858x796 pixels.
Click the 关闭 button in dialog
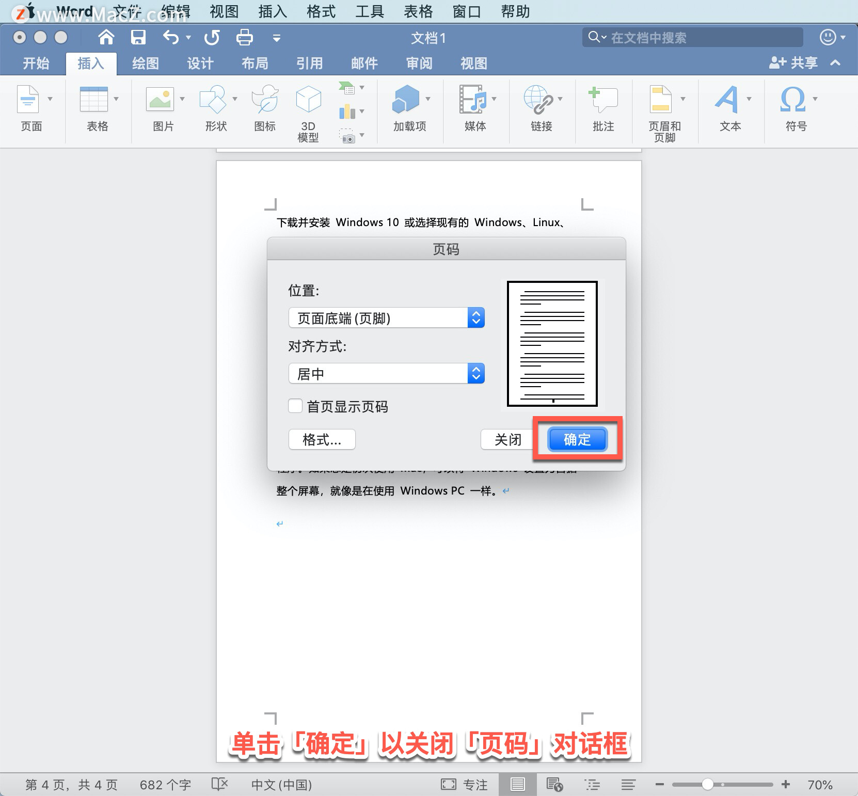click(508, 439)
